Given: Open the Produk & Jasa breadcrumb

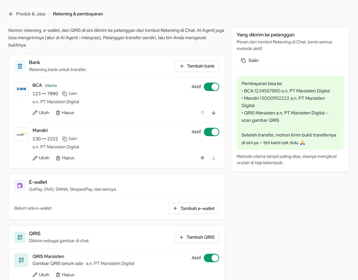Looking at the screenshot, I should (31, 14).
